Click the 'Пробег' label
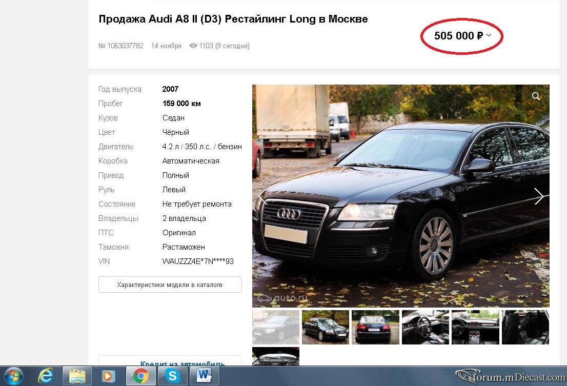Image resolution: width=567 pixels, height=386 pixels. tap(110, 104)
